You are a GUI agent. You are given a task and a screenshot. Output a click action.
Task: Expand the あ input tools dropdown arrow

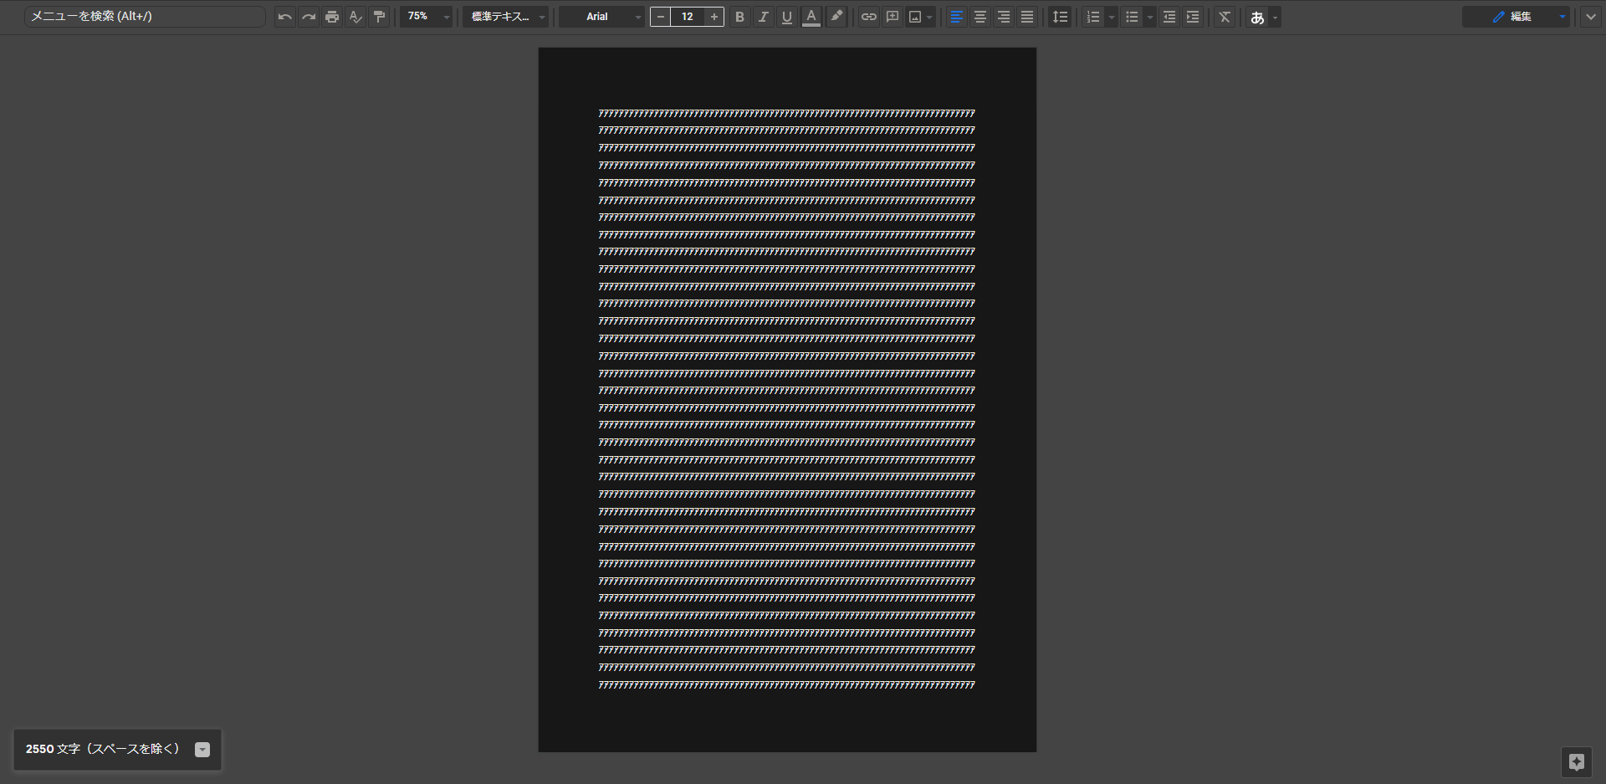[1275, 17]
